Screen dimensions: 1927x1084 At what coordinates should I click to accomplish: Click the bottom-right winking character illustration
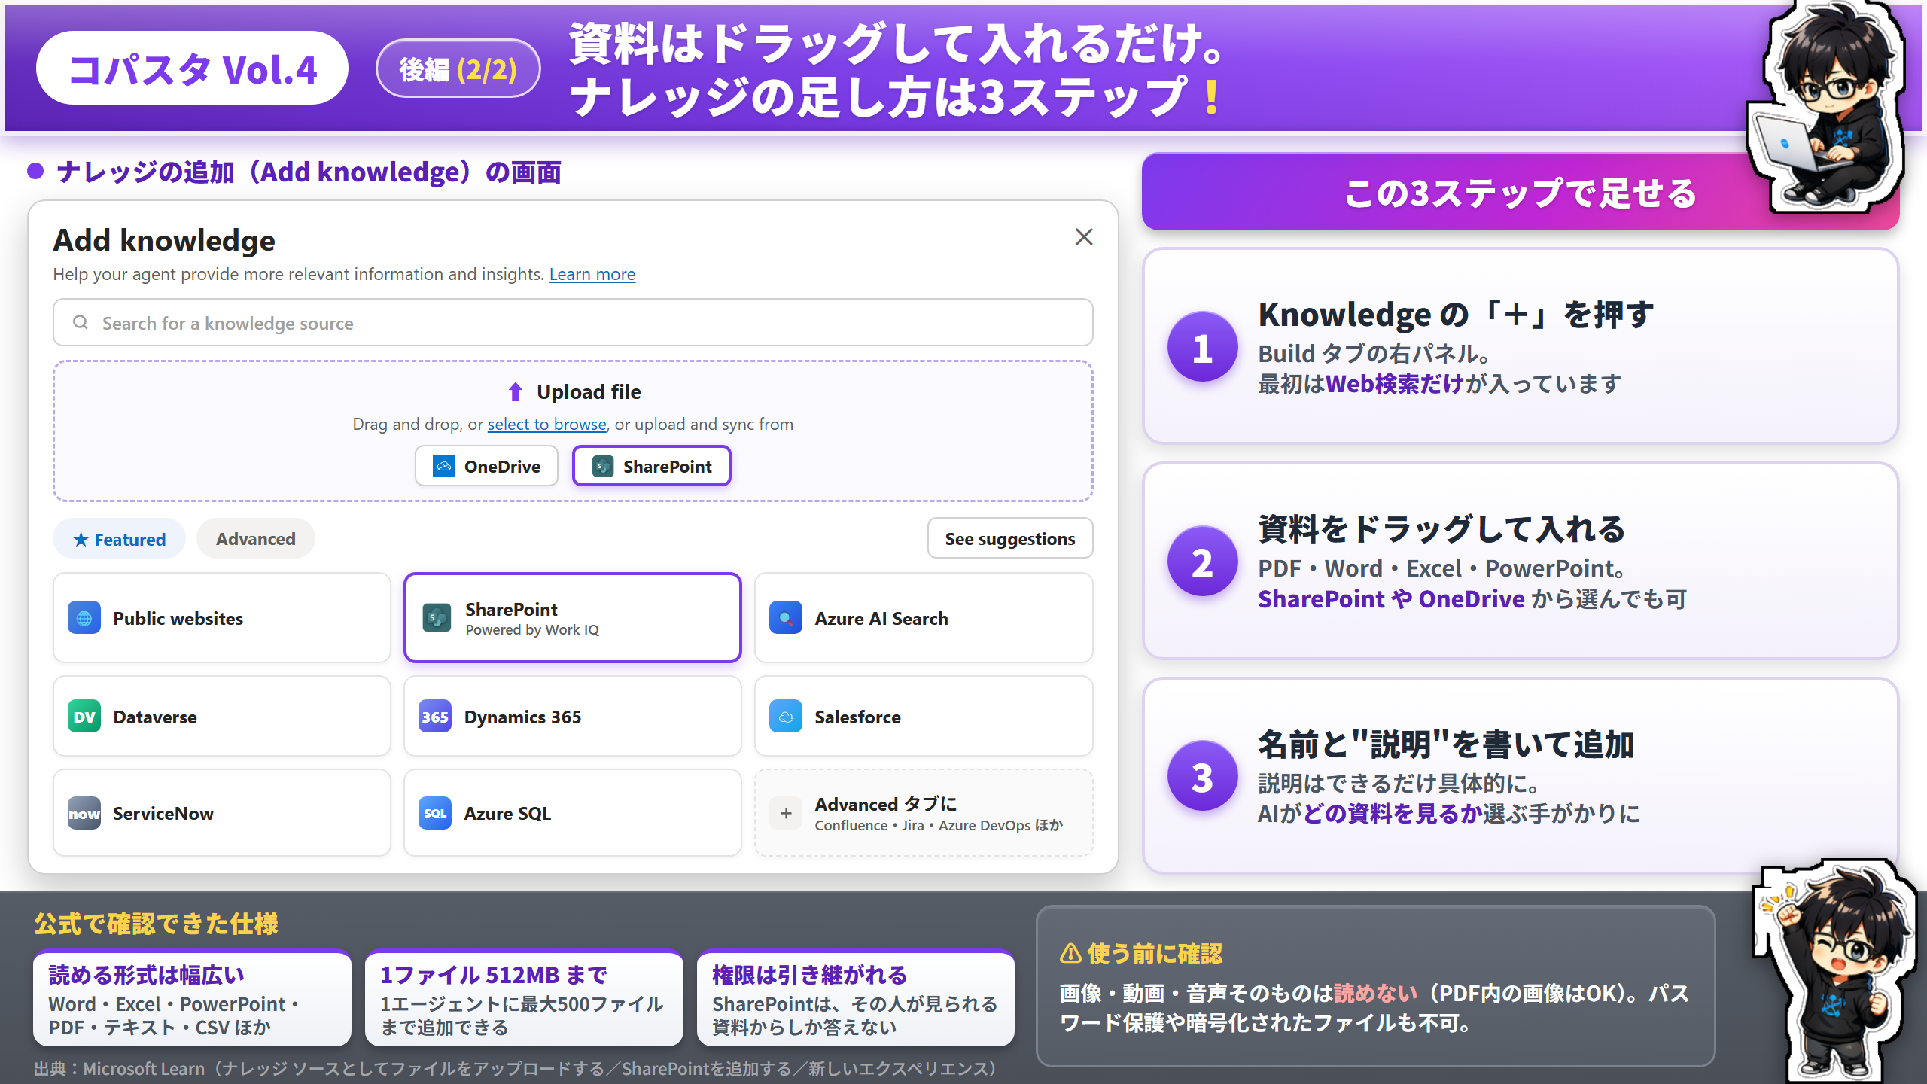1837,971
